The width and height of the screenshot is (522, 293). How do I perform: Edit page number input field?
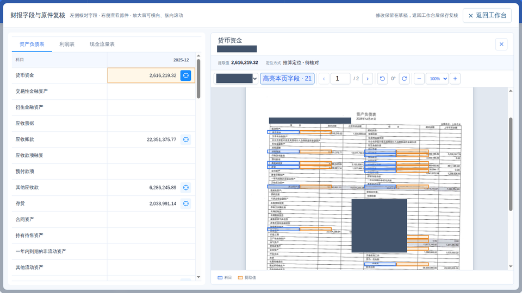coord(340,79)
